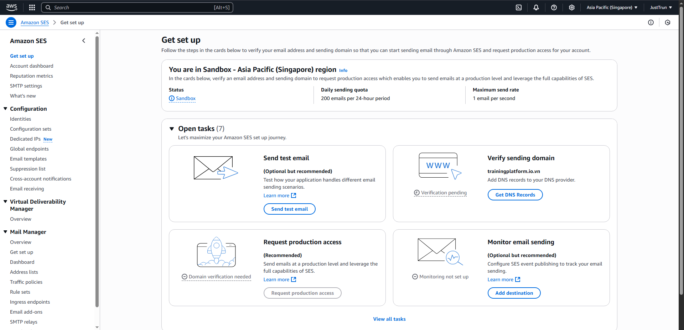Open the AWS services grid menu
The image size is (684, 330).
coord(32,7)
